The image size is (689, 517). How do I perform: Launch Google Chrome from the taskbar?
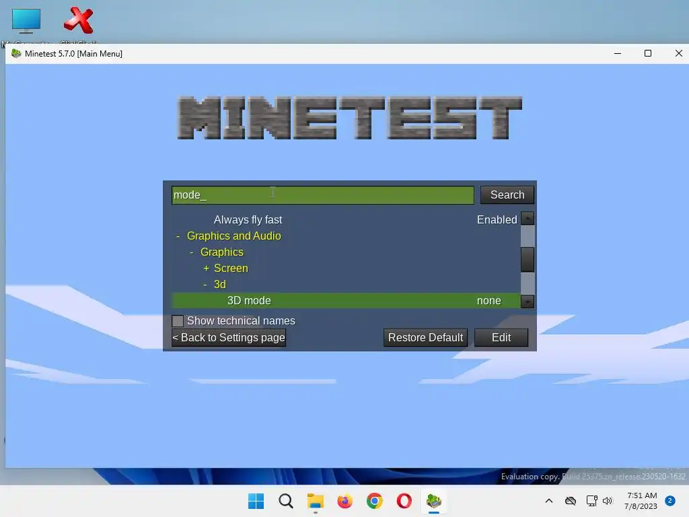click(x=374, y=501)
